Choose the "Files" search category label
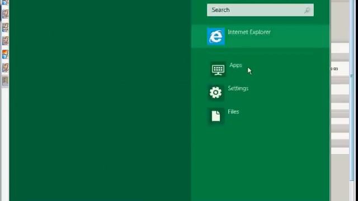Viewport: 358px width, 201px height. pos(233,112)
